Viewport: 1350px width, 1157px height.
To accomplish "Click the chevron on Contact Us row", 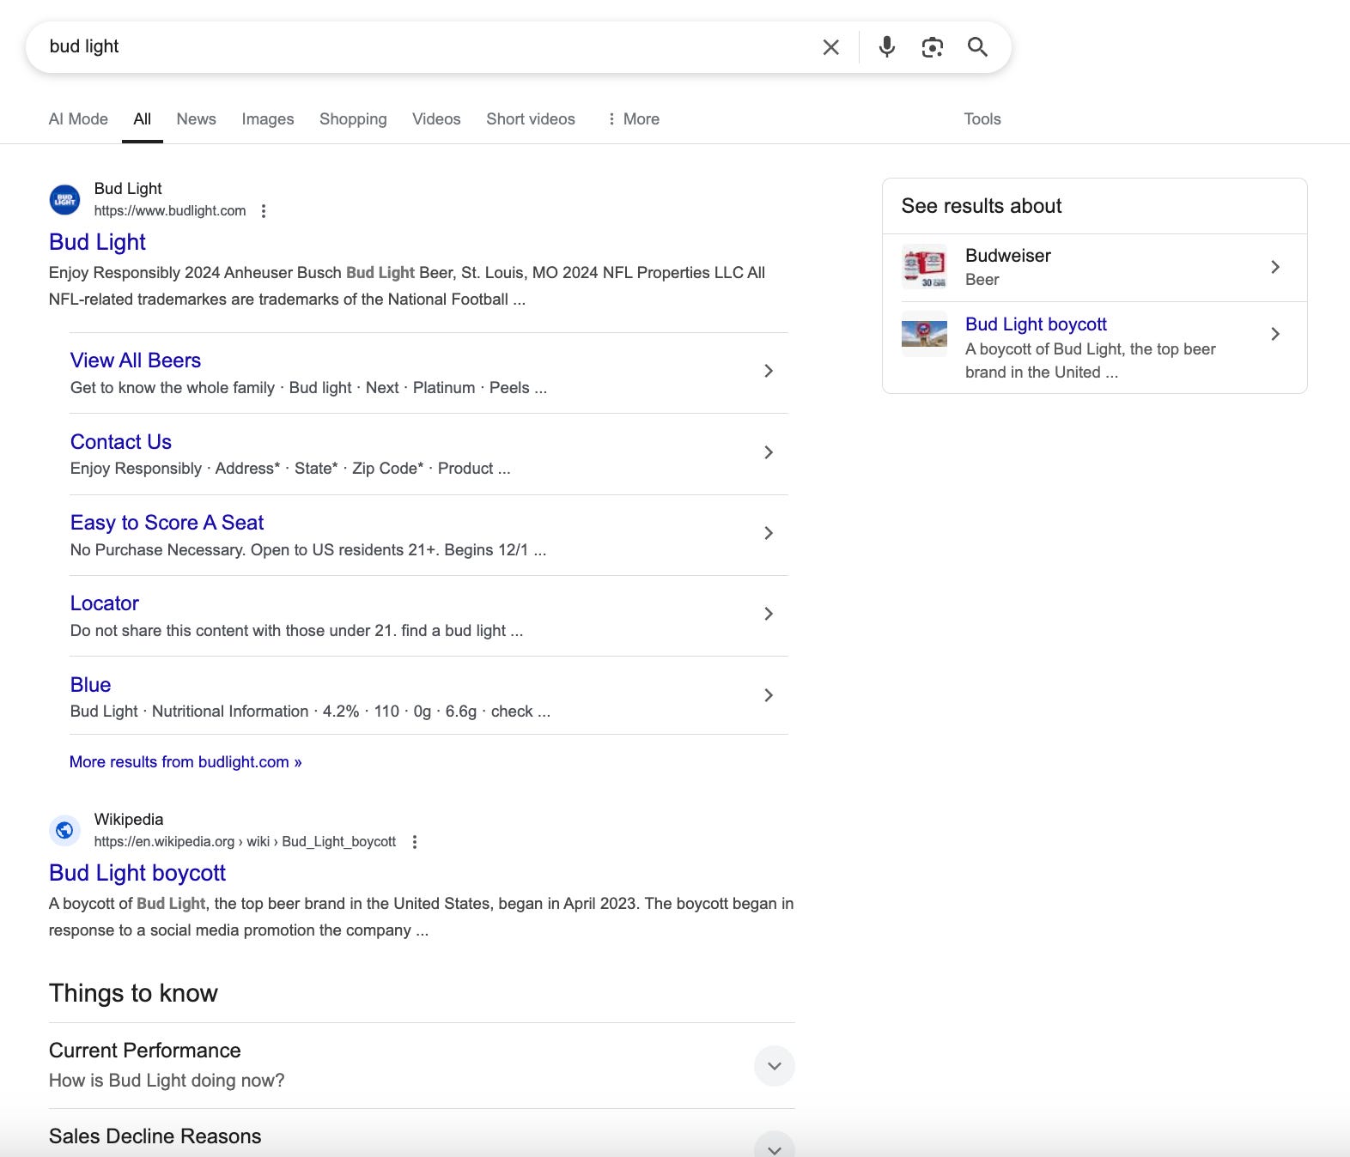I will (769, 452).
